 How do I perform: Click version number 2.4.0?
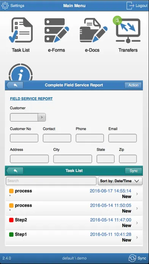(x=7, y=258)
